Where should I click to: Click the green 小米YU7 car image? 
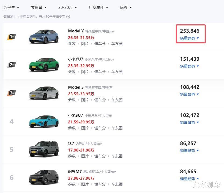[x=44, y=65]
